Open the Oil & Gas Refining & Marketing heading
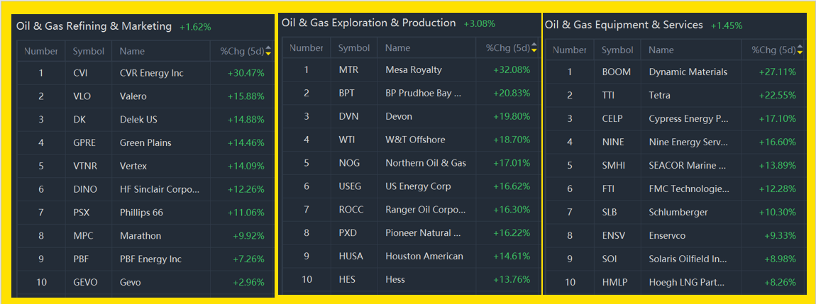The width and height of the screenshot is (816, 304). 94,26
